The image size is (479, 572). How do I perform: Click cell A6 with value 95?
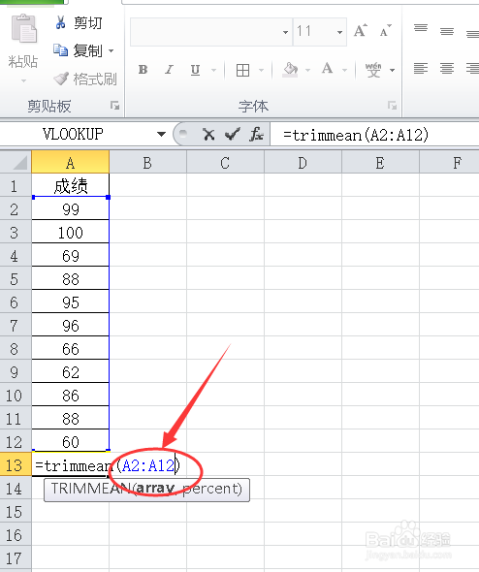[x=71, y=302]
